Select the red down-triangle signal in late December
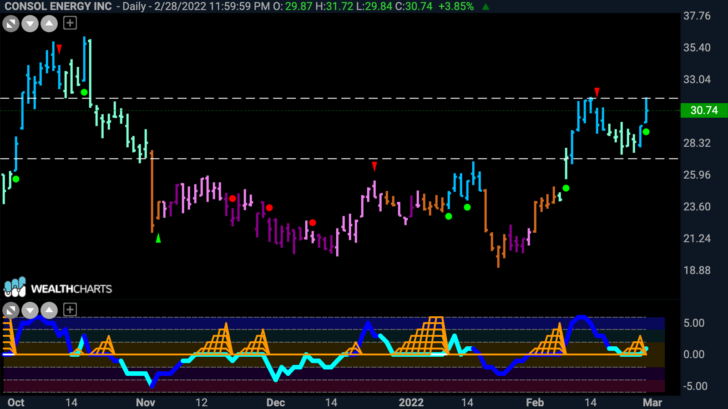This screenshot has width=728, height=409. 374,166
